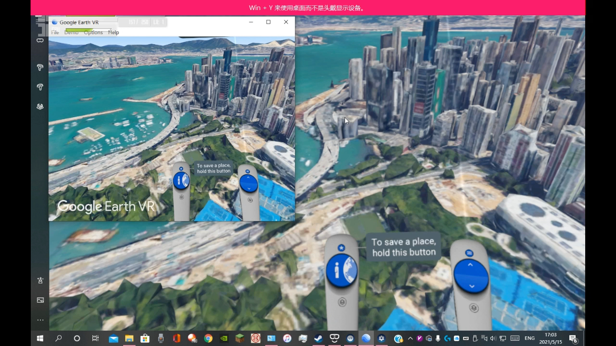Minimize the Google Earth VR window

[251, 22]
